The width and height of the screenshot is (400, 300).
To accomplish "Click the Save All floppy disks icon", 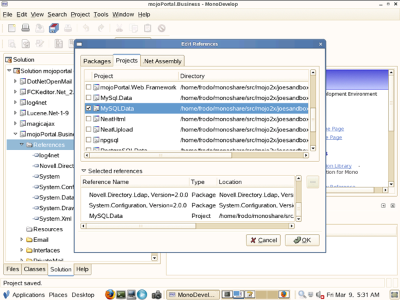I will coord(54,28).
